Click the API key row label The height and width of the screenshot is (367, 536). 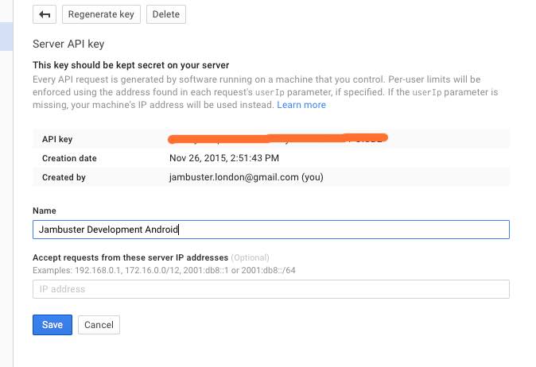(x=58, y=139)
